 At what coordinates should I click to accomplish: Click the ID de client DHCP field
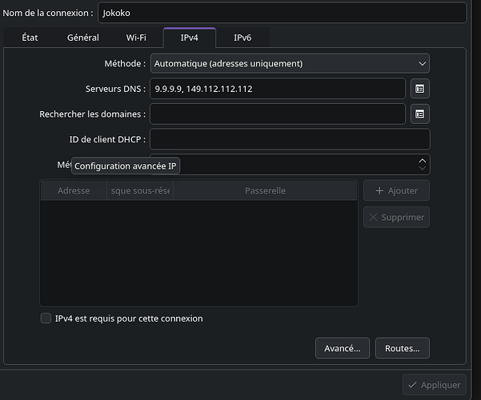tap(290, 139)
